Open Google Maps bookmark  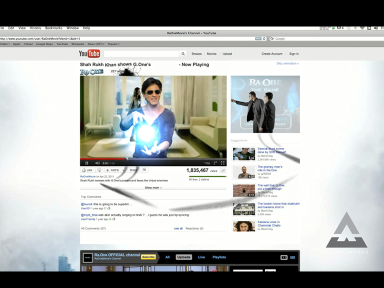tap(44, 44)
